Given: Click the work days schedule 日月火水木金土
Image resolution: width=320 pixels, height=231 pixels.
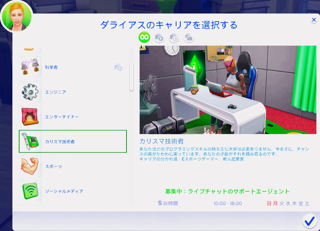Looking at the screenshot, I should (288, 203).
